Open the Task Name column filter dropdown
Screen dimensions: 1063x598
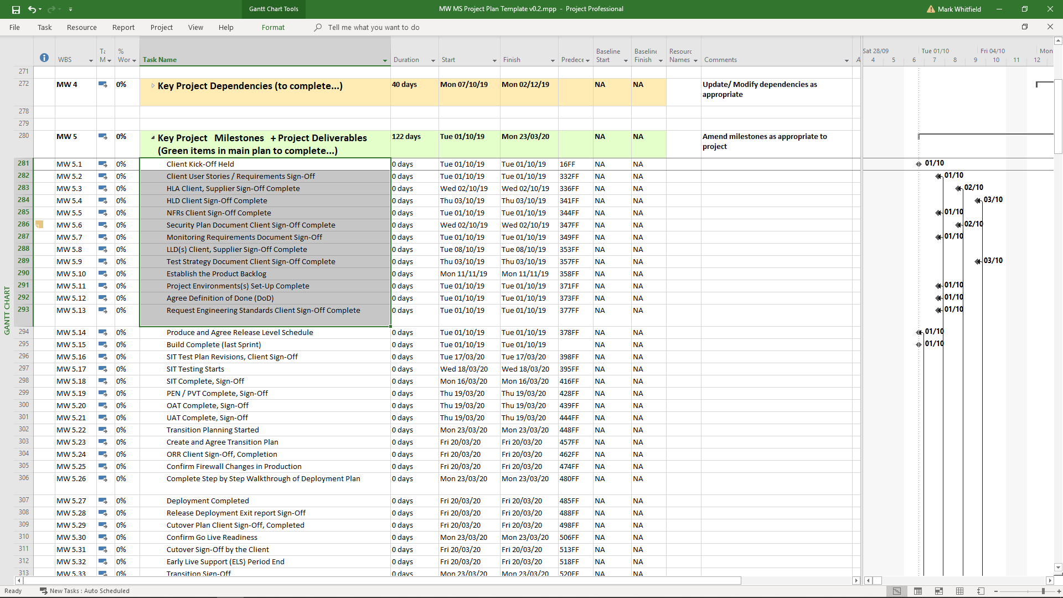click(x=385, y=60)
